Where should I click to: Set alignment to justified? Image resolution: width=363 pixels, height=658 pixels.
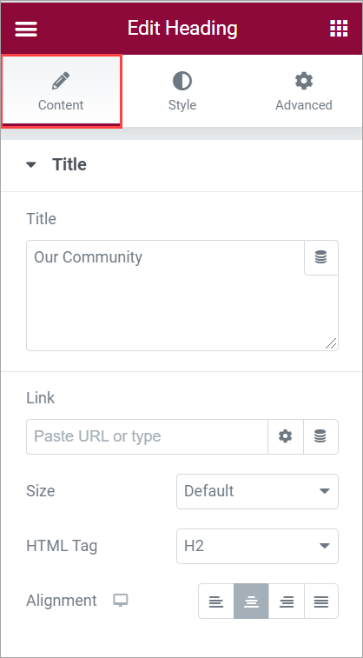click(321, 601)
